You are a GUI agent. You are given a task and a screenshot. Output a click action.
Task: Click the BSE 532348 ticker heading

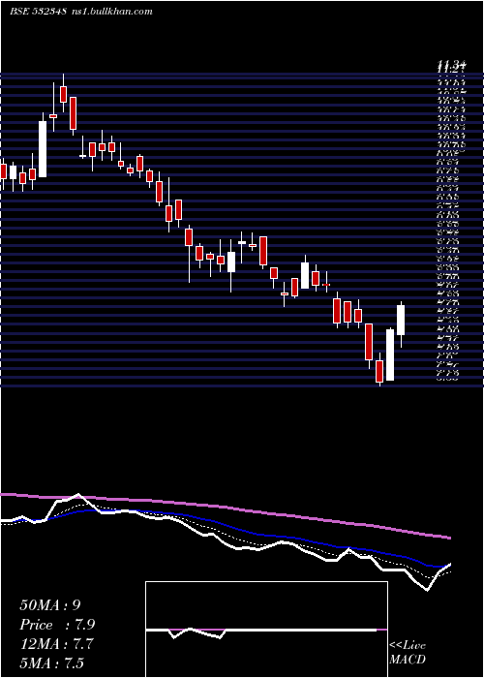(38, 12)
